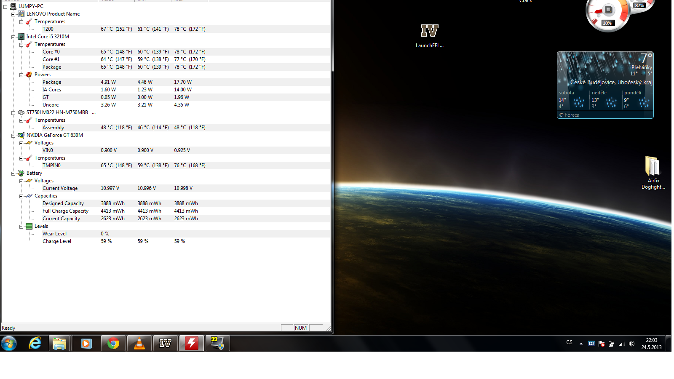
Task: Show hidden system tray icons
Action: tap(581, 344)
